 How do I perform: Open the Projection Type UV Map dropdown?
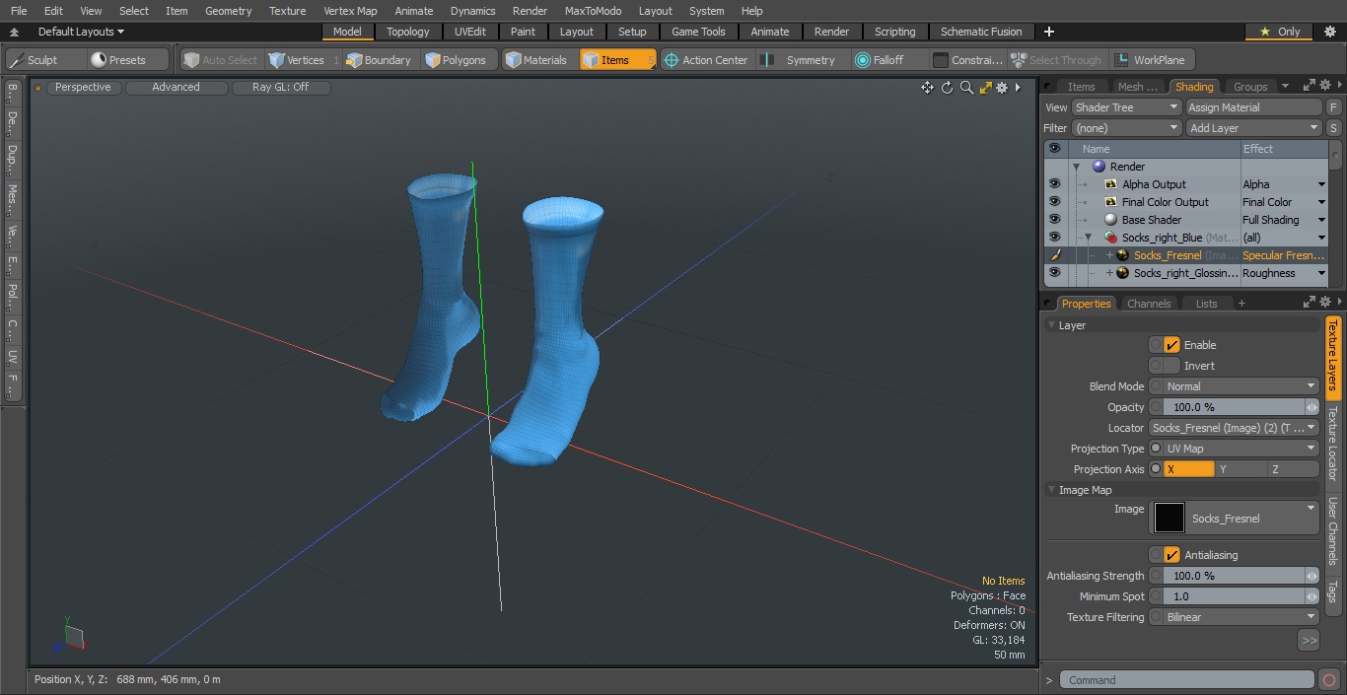point(1241,449)
